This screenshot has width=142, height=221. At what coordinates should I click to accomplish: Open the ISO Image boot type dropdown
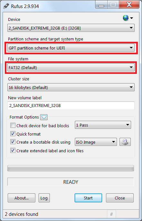[x=96, y=142]
